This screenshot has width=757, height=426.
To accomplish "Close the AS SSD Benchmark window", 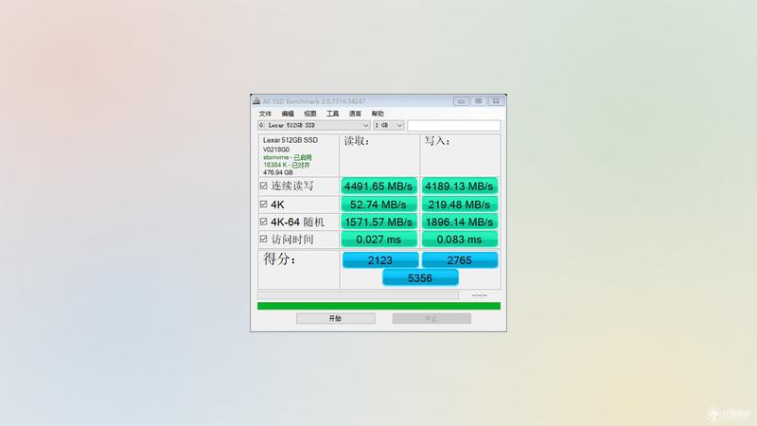I will [496, 101].
